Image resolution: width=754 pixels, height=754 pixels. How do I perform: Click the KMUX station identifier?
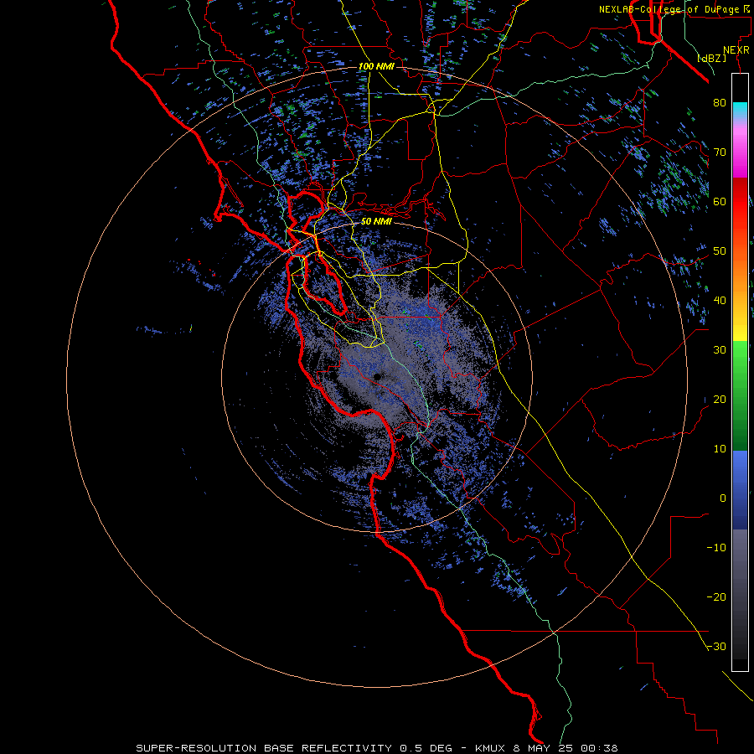490,748
